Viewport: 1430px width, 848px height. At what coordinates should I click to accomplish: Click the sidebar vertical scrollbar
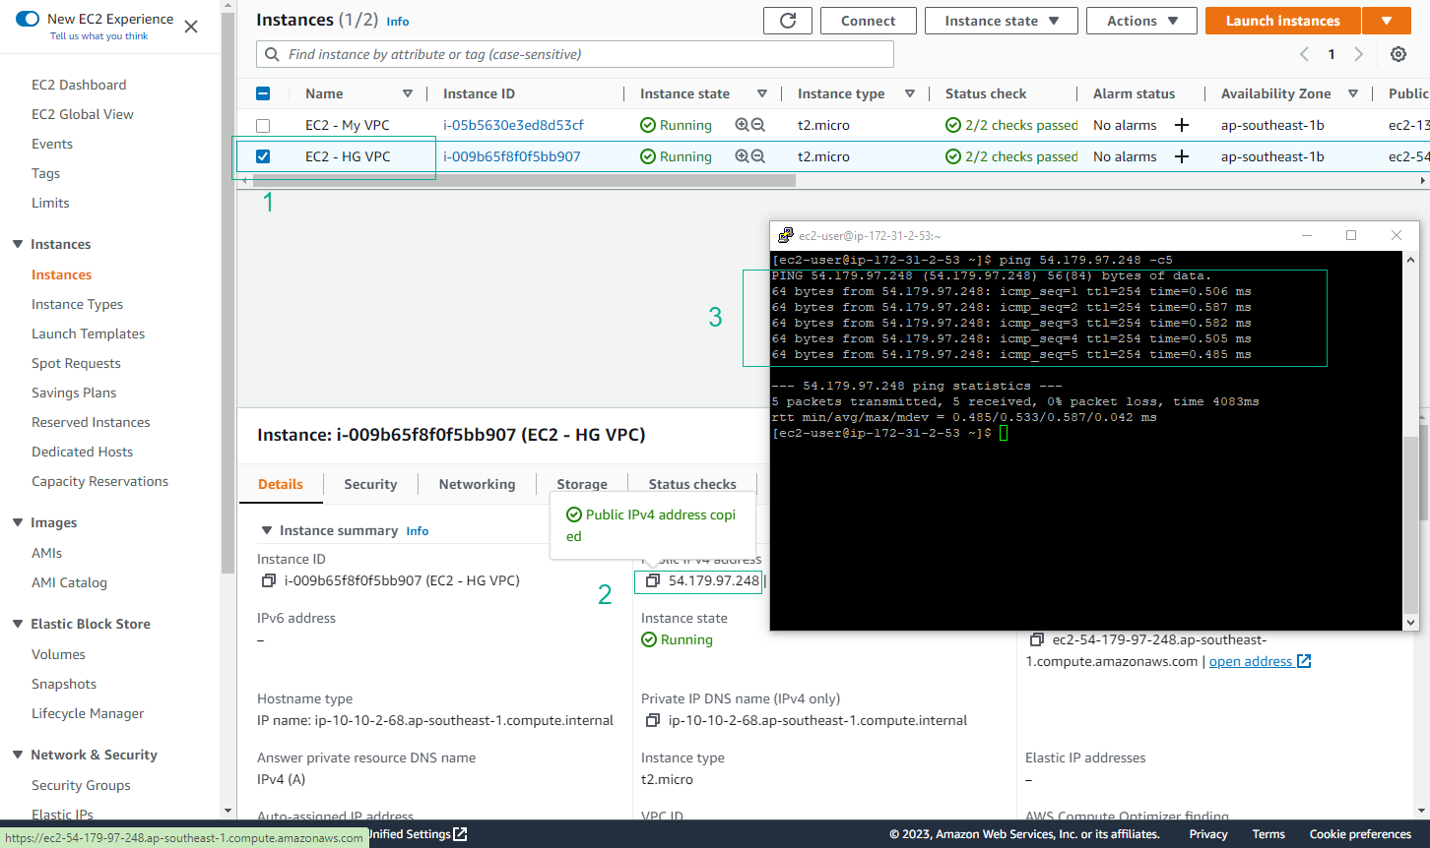228,295
